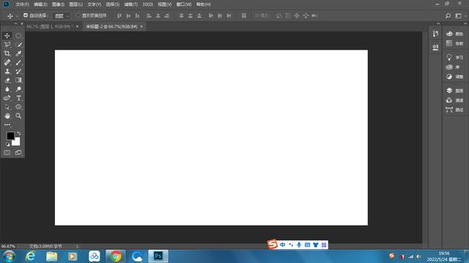
Task: Select the Move tool in the toolbox
Action: [x=7, y=36]
